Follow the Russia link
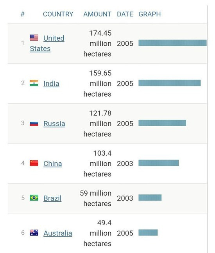The image size is (215, 253). click(54, 124)
